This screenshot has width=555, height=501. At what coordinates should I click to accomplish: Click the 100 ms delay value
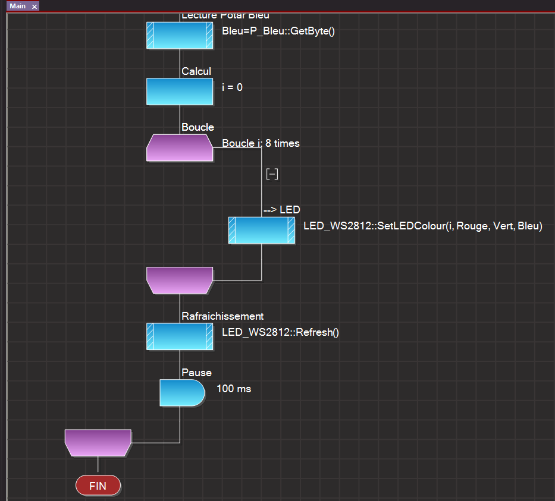pos(234,389)
